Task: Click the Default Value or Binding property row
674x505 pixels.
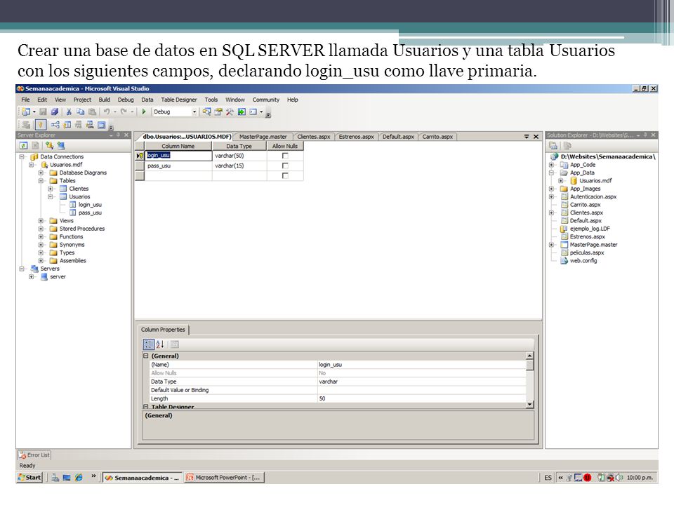Action: point(337,390)
